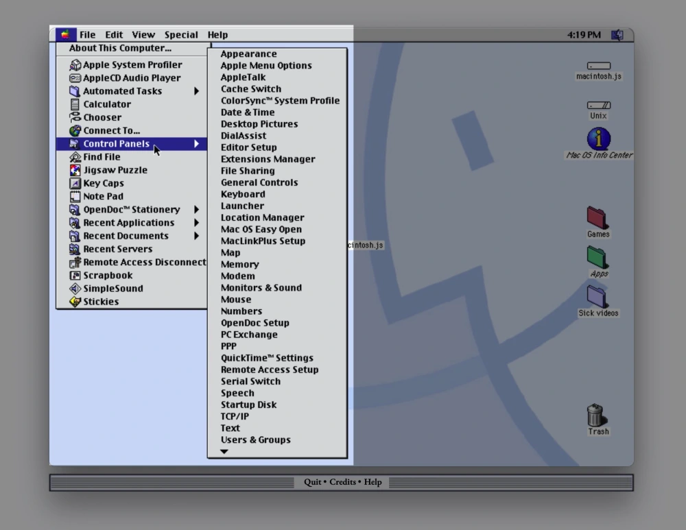Choose TCP/IP control panel
This screenshot has width=686, height=530.
(235, 416)
